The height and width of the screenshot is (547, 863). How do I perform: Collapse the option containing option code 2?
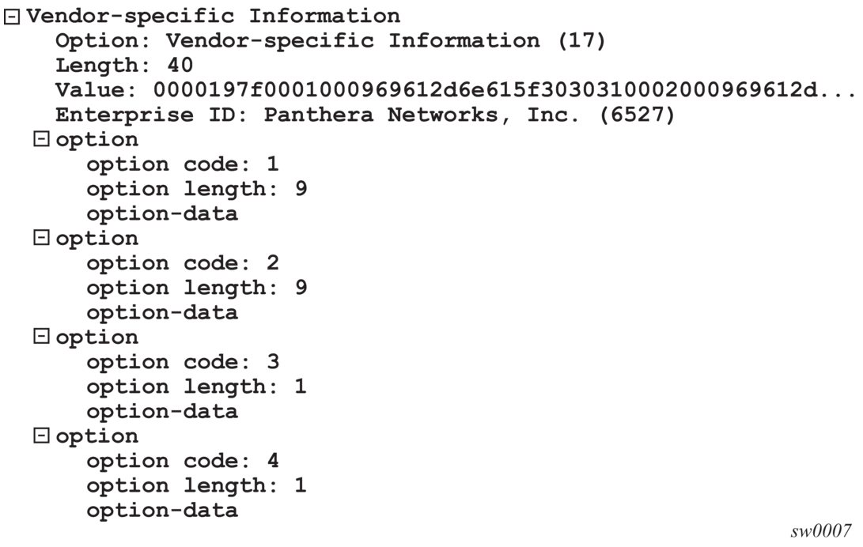[x=41, y=239]
